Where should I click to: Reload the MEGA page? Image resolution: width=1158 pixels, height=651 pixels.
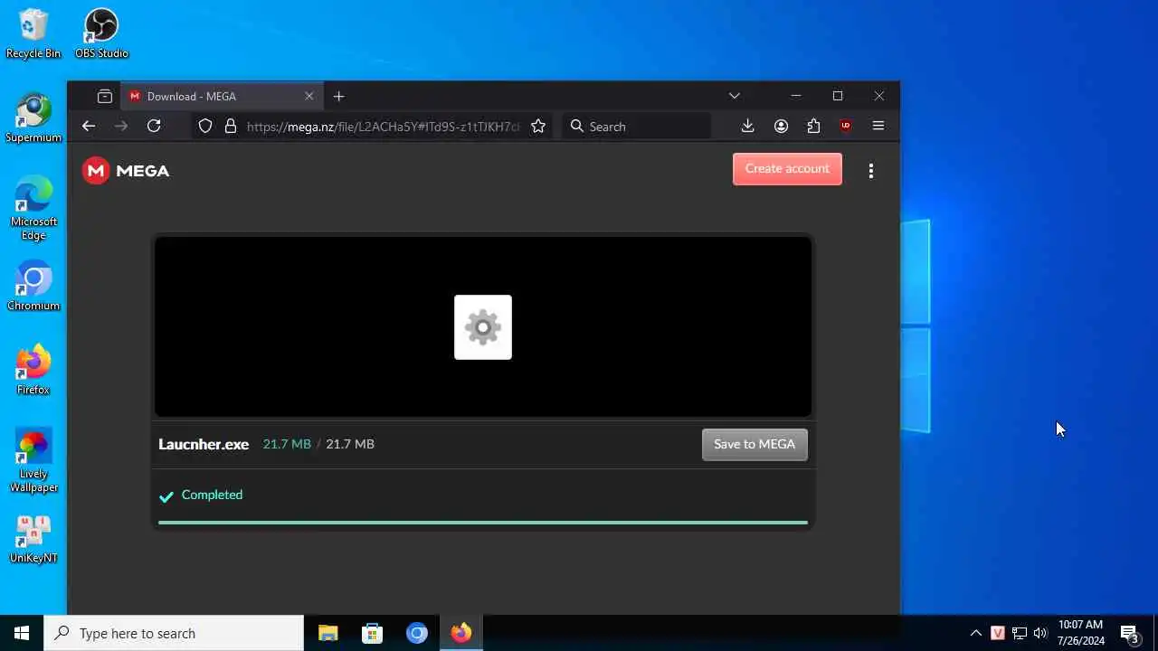pyautogui.click(x=154, y=127)
